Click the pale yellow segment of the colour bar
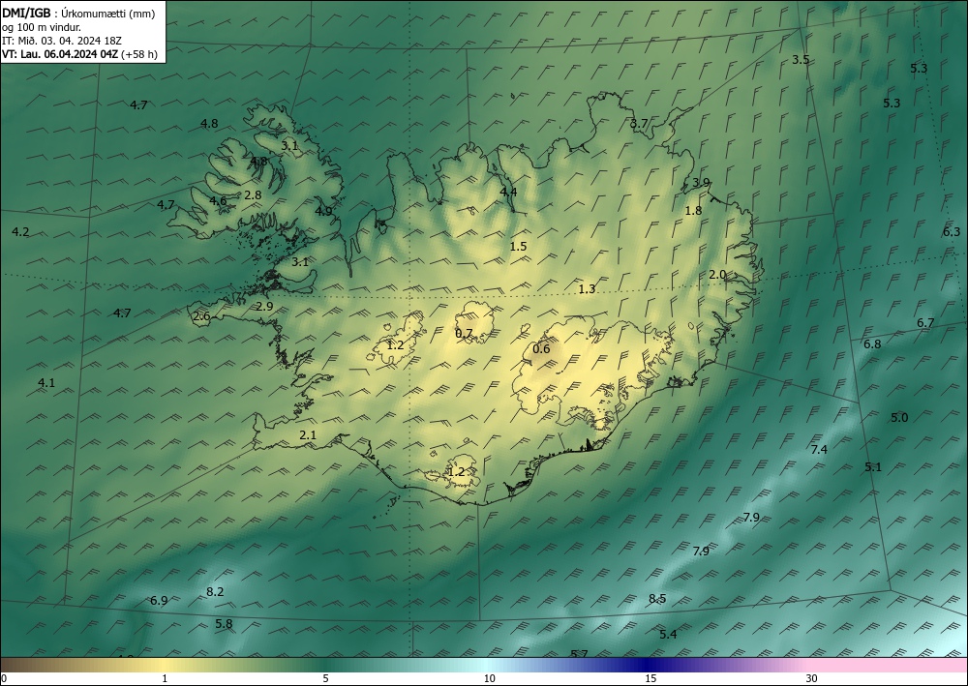Image resolution: width=968 pixels, height=686 pixels. [x=165, y=665]
